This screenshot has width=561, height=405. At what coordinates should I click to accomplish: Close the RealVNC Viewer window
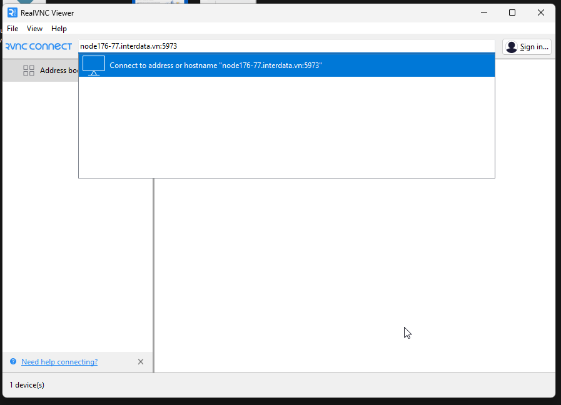pyautogui.click(x=541, y=13)
